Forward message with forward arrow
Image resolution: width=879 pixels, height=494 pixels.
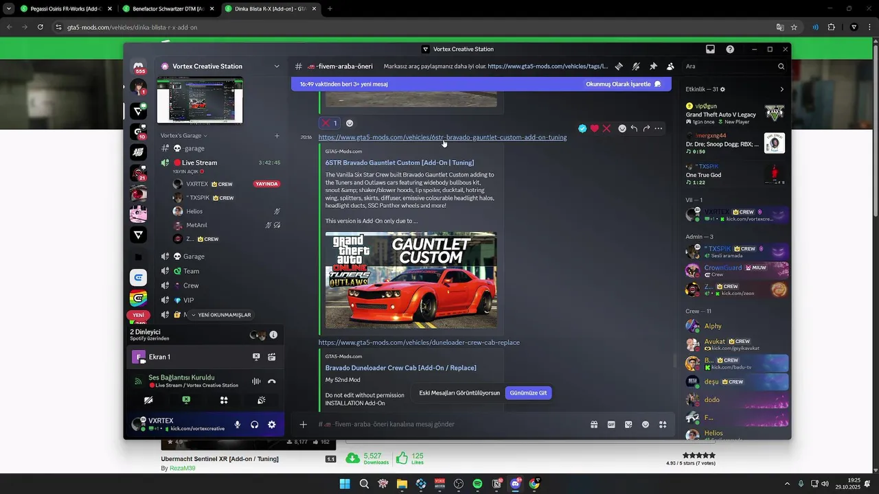coord(646,128)
